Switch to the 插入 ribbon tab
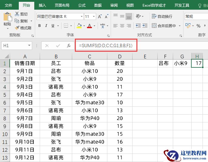 pos(42,5)
